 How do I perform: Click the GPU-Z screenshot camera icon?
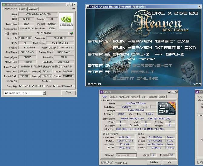click(73, 9)
